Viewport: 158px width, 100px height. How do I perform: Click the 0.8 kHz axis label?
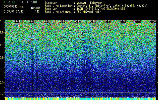pos(2,70)
